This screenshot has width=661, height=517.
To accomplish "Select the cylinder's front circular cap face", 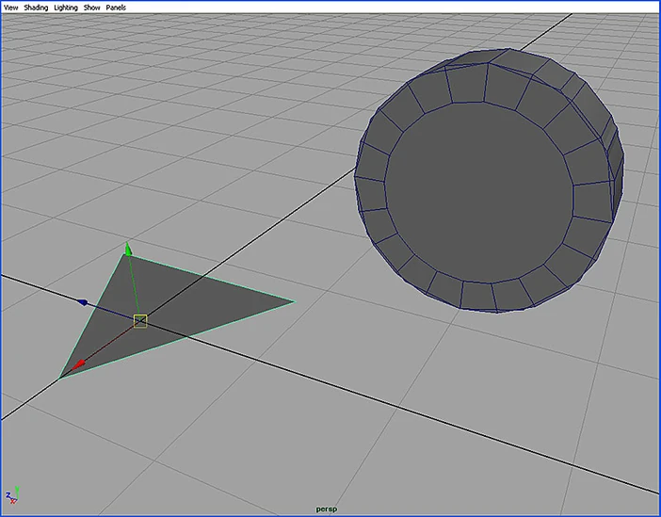I will [x=480, y=193].
